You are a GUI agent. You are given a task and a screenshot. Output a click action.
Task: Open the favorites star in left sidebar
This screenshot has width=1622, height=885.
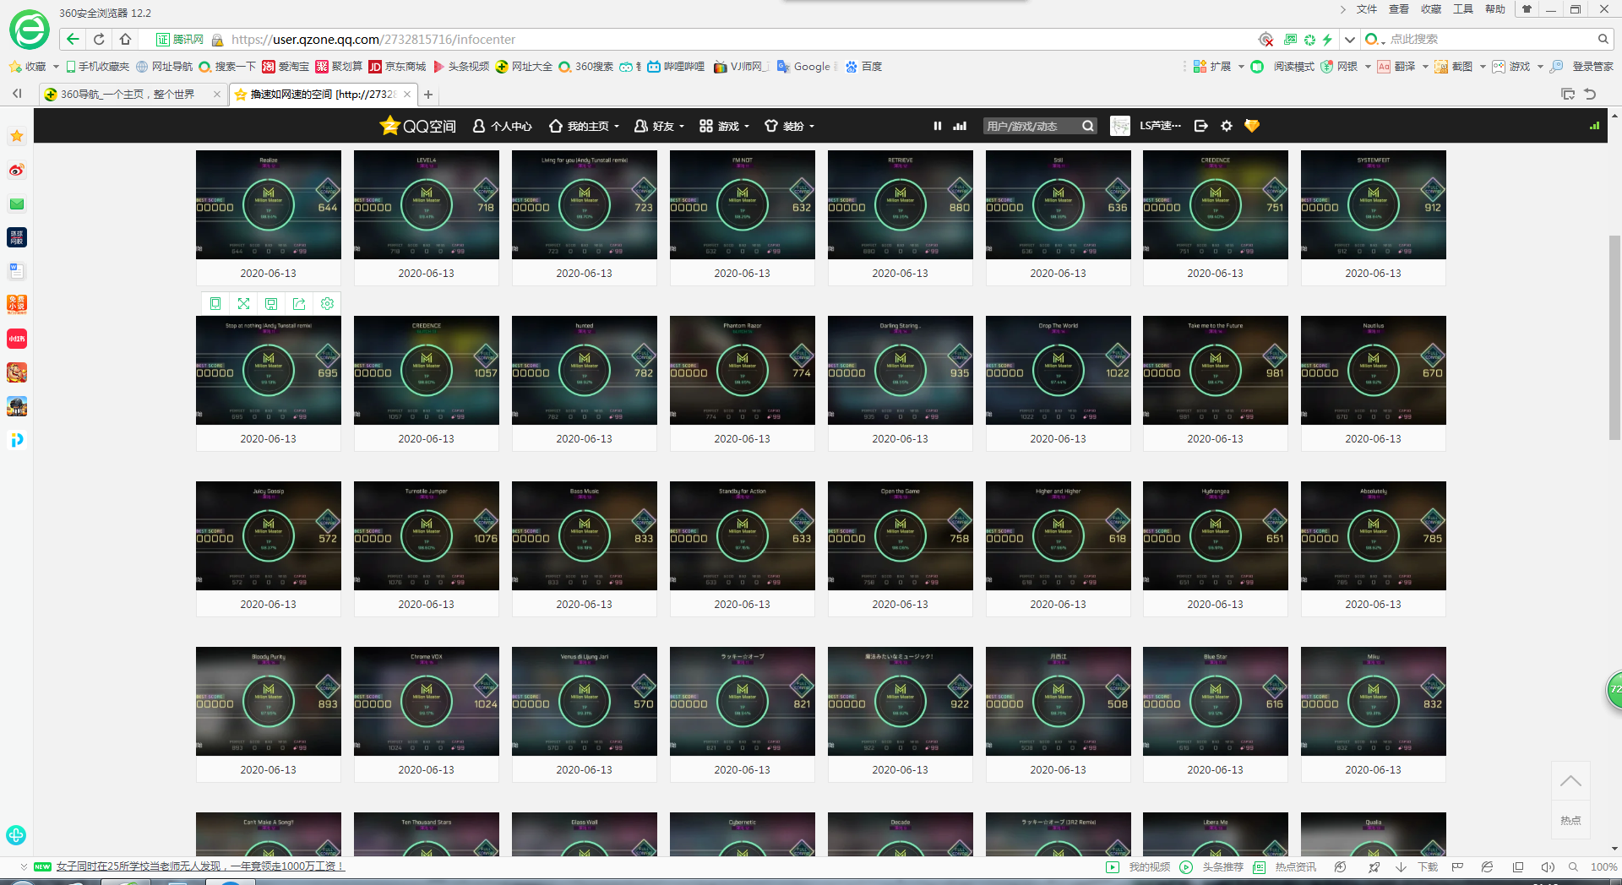(x=17, y=136)
